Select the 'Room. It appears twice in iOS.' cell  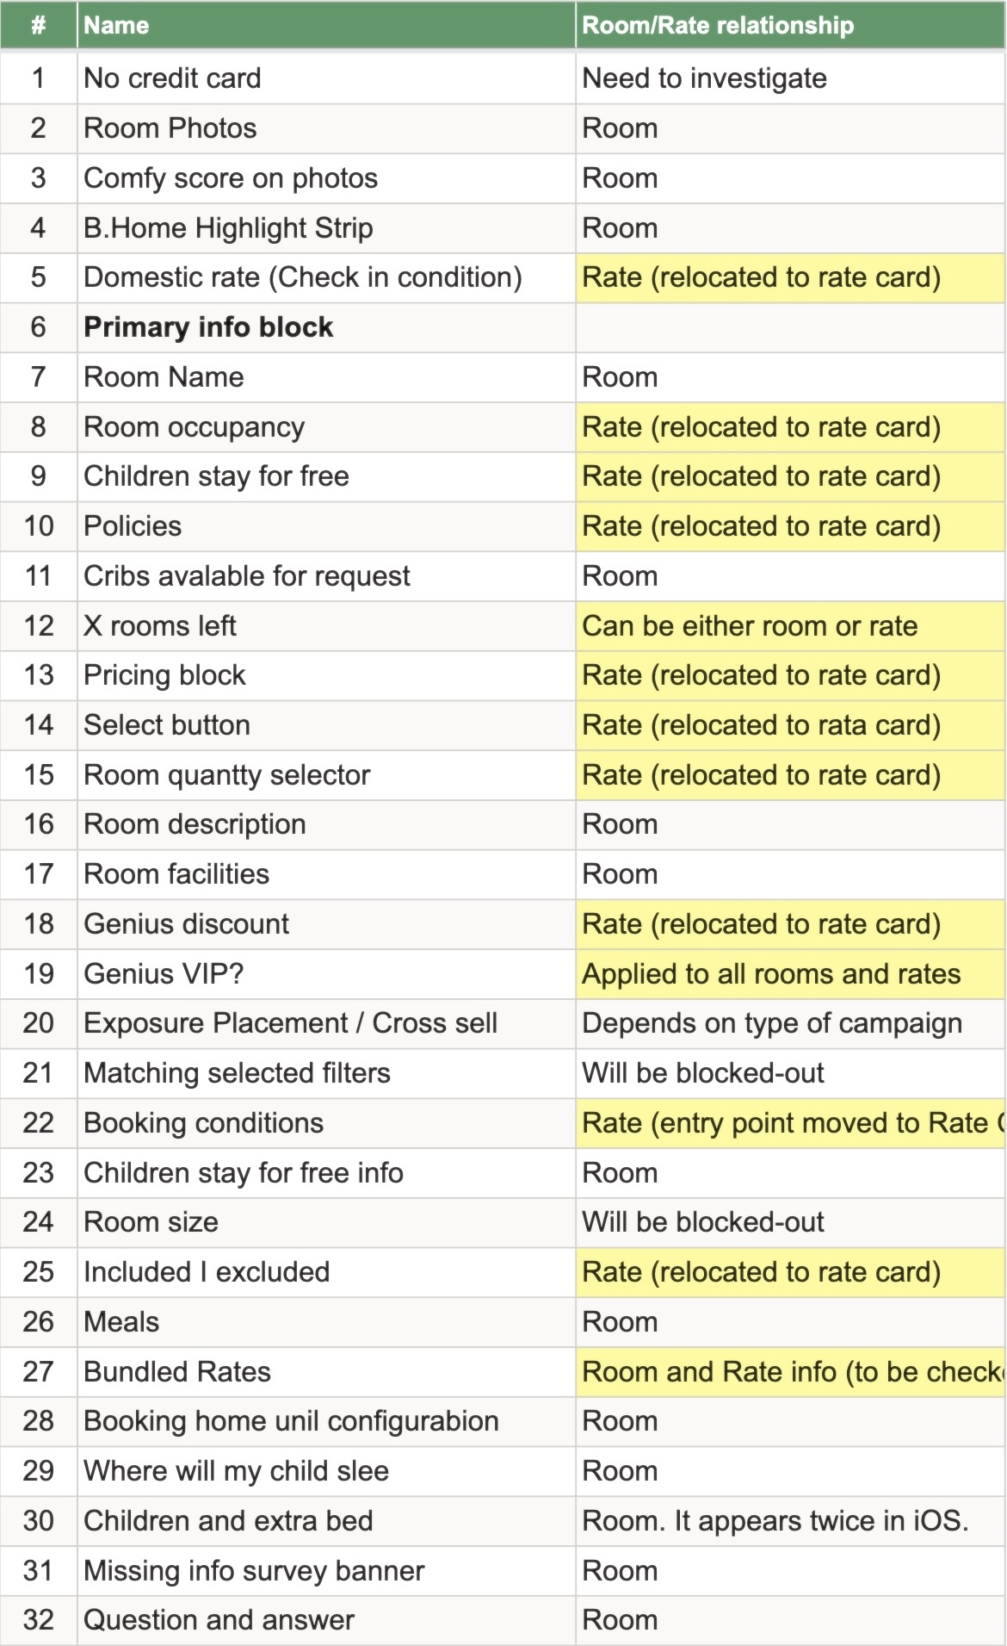coord(791,1521)
